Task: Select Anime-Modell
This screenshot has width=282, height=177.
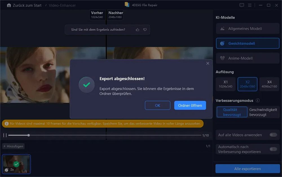Action: click(248, 58)
